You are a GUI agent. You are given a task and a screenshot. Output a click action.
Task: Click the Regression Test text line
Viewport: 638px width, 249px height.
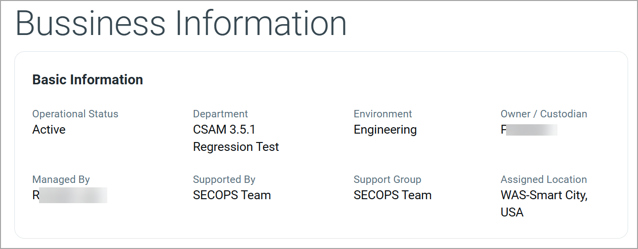coord(236,147)
